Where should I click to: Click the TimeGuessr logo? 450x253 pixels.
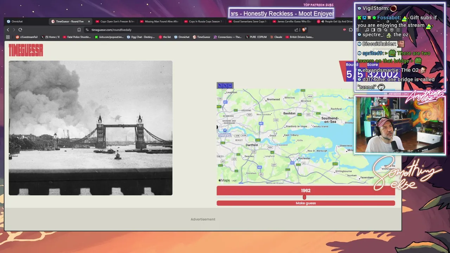[x=26, y=51]
